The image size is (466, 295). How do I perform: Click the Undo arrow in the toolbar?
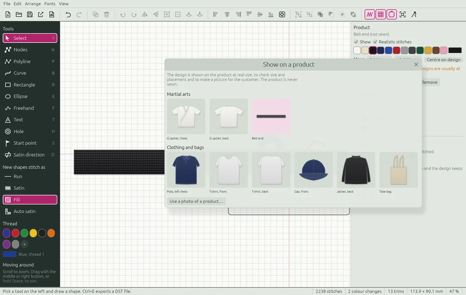pos(68,14)
